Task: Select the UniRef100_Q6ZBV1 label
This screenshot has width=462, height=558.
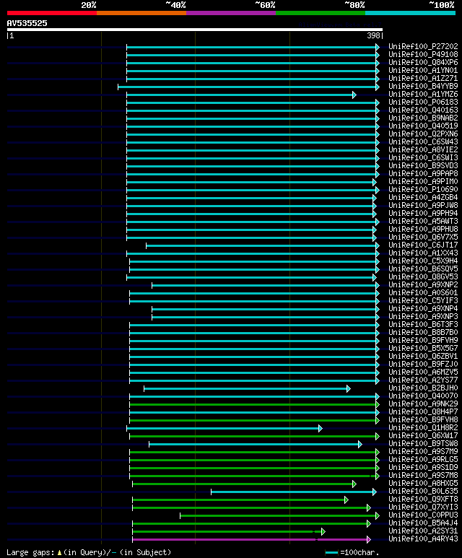Action: tap(423, 357)
